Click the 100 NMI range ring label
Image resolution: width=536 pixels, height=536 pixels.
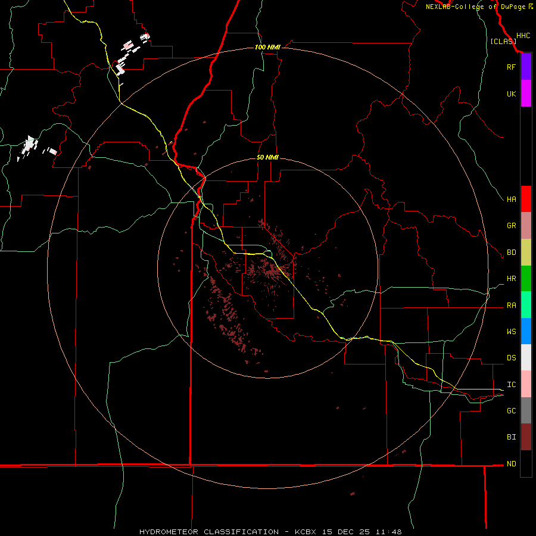point(267,47)
